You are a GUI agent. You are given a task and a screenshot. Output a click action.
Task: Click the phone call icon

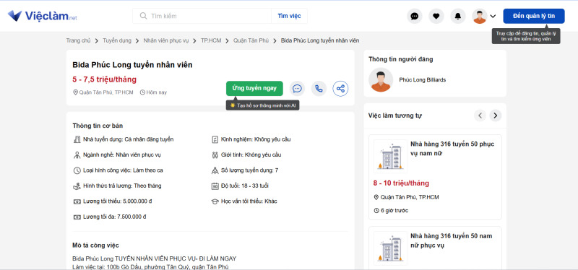point(319,89)
